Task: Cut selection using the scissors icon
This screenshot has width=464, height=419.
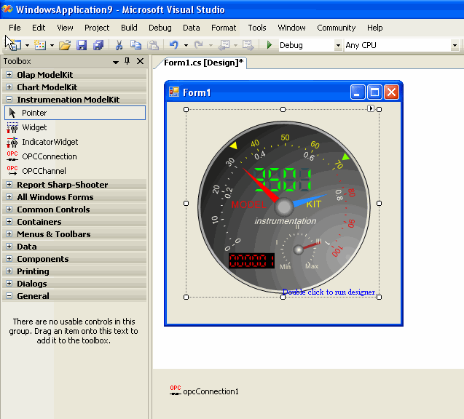Action: 119,45
